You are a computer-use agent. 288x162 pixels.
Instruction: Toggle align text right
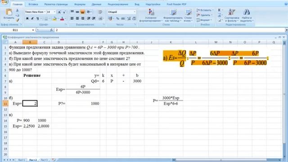click(83, 18)
